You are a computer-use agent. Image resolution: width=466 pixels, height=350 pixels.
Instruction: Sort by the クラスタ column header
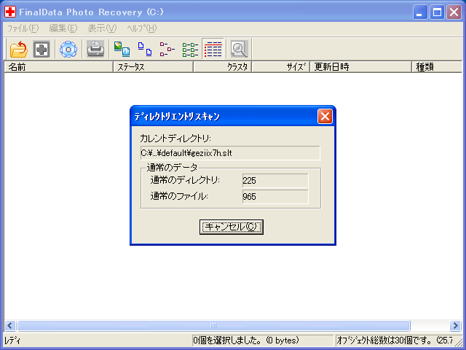[223, 67]
